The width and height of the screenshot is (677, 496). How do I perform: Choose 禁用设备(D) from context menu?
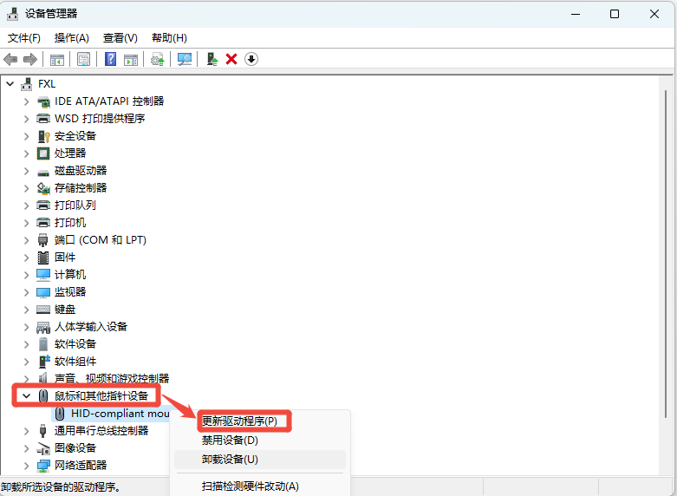coord(230,441)
